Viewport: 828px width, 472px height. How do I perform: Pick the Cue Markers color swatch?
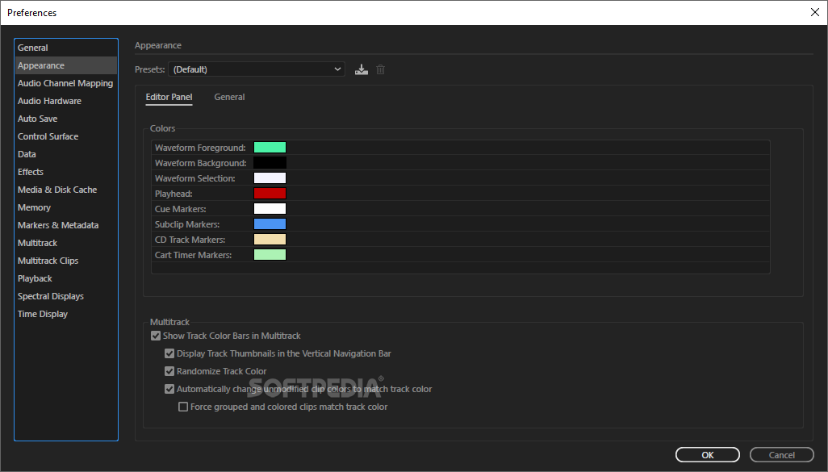tap(270, 208)
